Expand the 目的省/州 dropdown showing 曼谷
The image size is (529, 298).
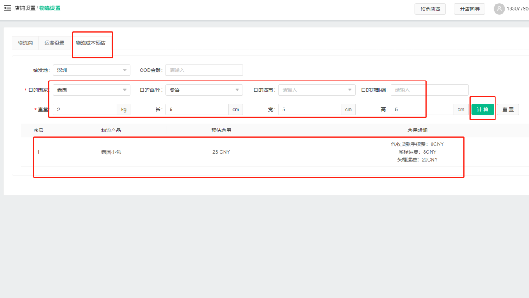[x=204, y=90]
